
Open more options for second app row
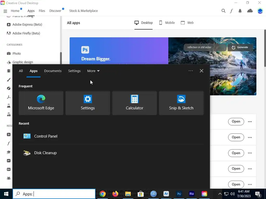coord(250,137)
